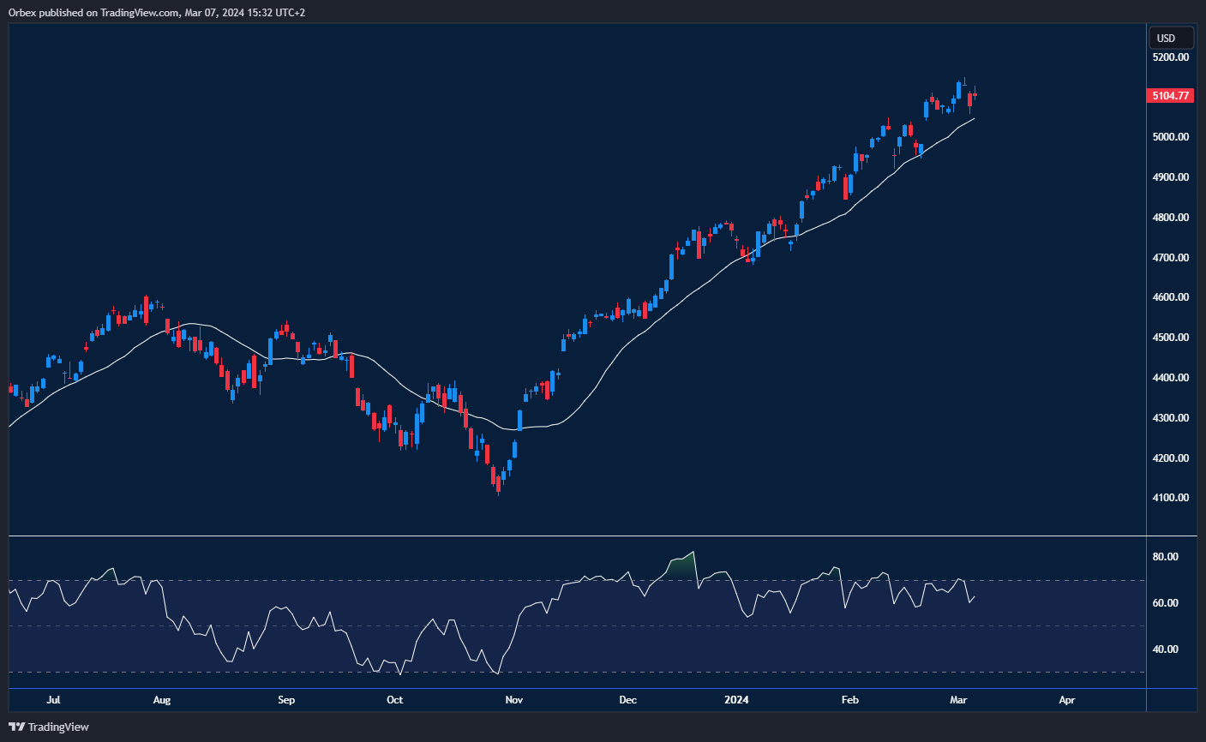Viewport: 1206px width, 742px height.
Task: Click the Dec label on time axis
Action: (x=627, y=700)
